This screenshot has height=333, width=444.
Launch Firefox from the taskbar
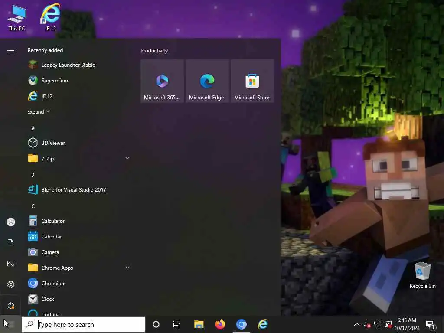(x=220, y=324)
